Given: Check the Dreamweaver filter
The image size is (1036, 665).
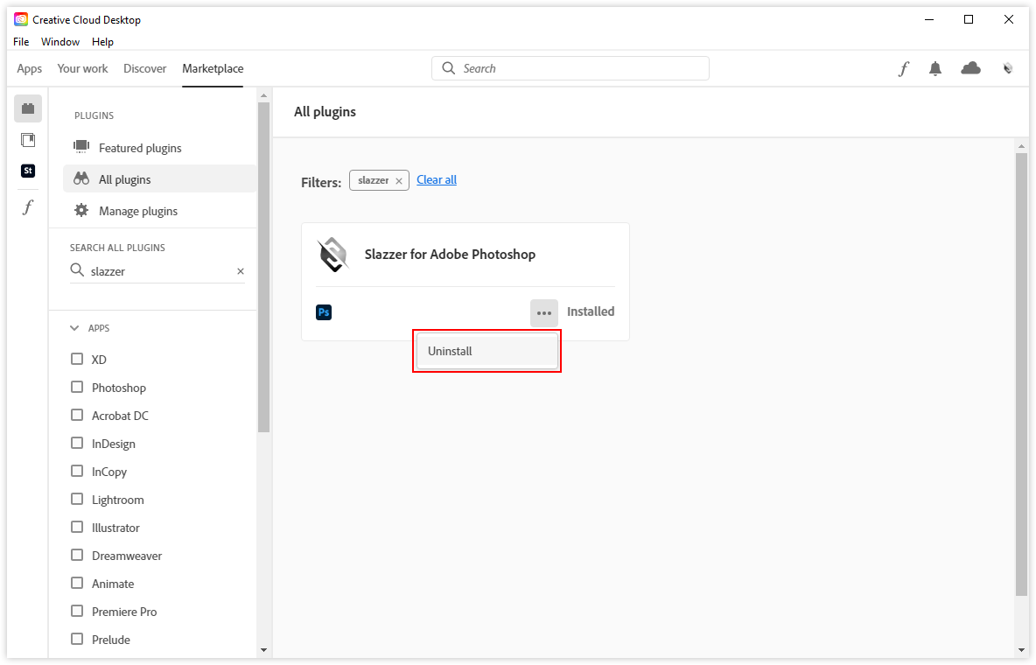Looking at the screenshot, I should pos(77,555).
